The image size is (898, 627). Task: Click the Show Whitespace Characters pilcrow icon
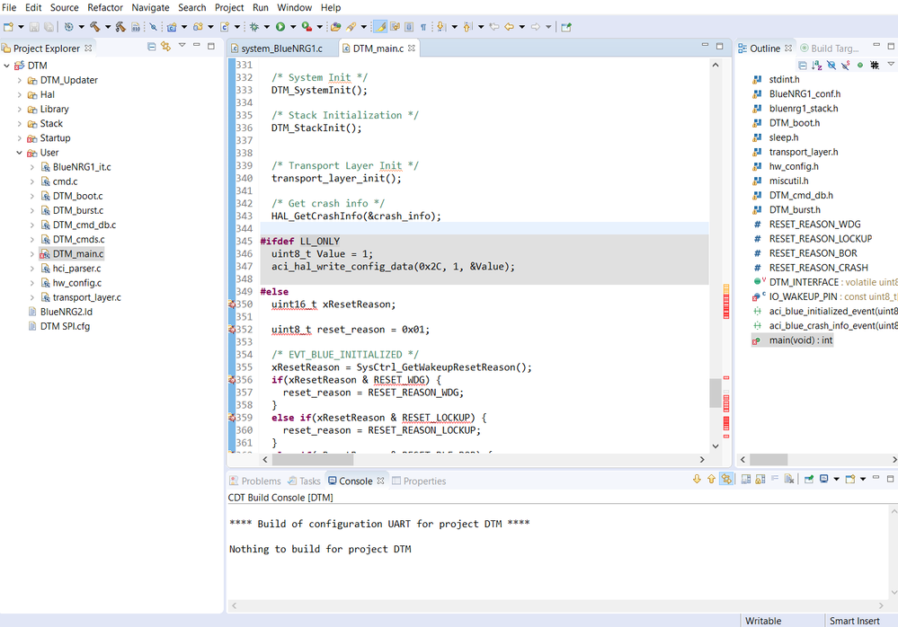(x=423, y=27)
